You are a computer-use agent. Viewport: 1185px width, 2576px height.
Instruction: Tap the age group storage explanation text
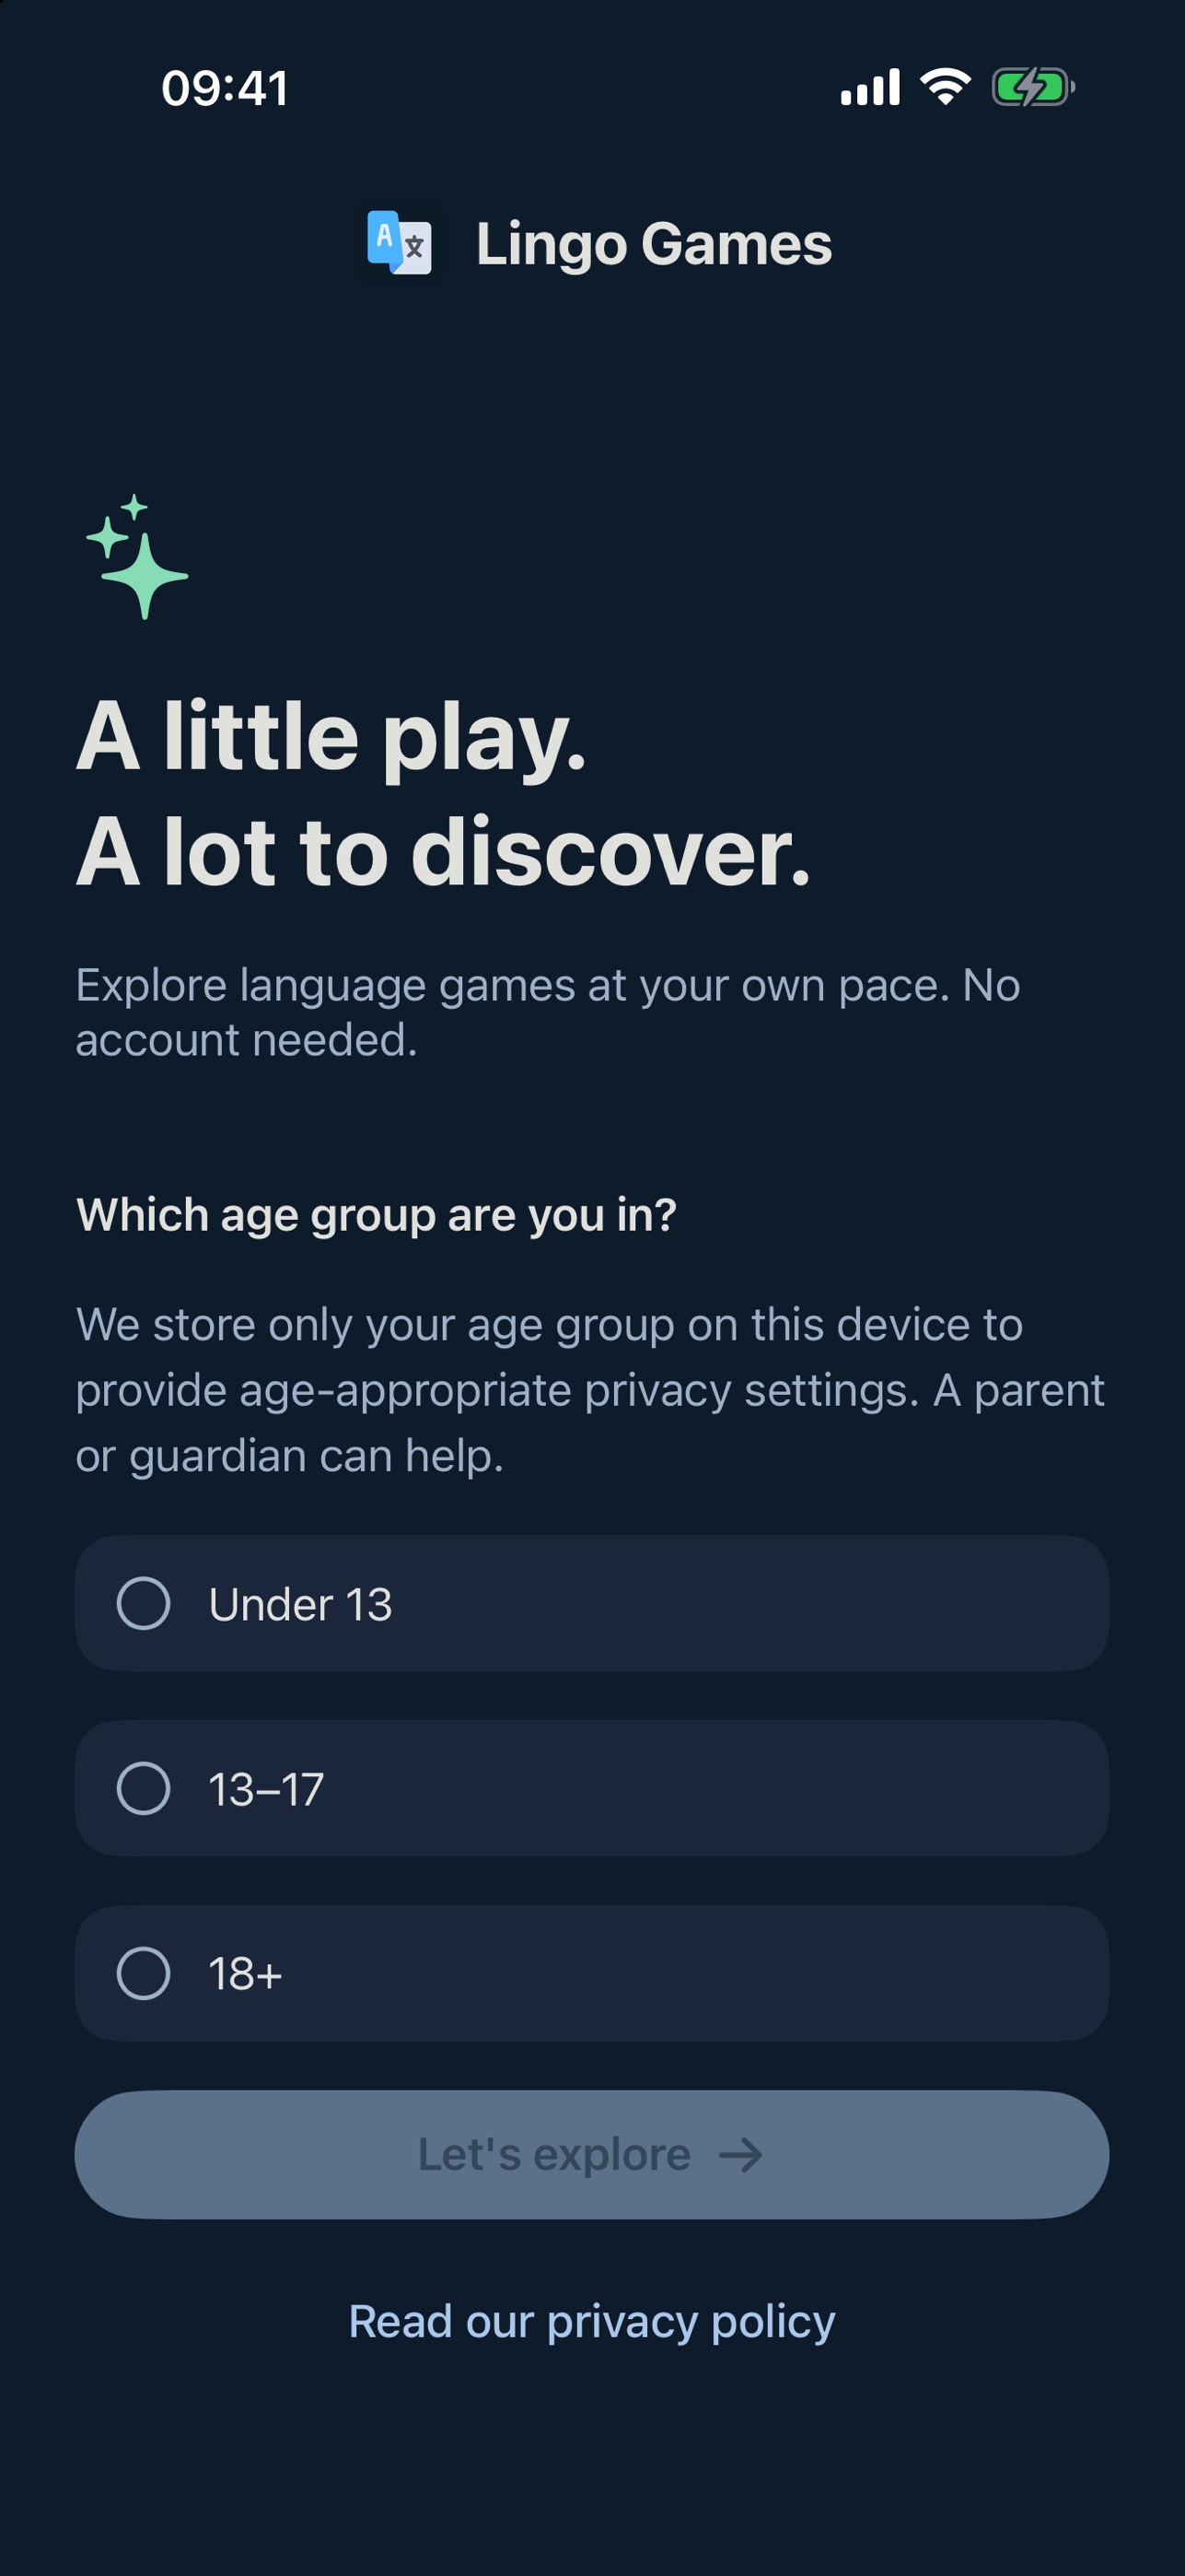point(590,1390)
